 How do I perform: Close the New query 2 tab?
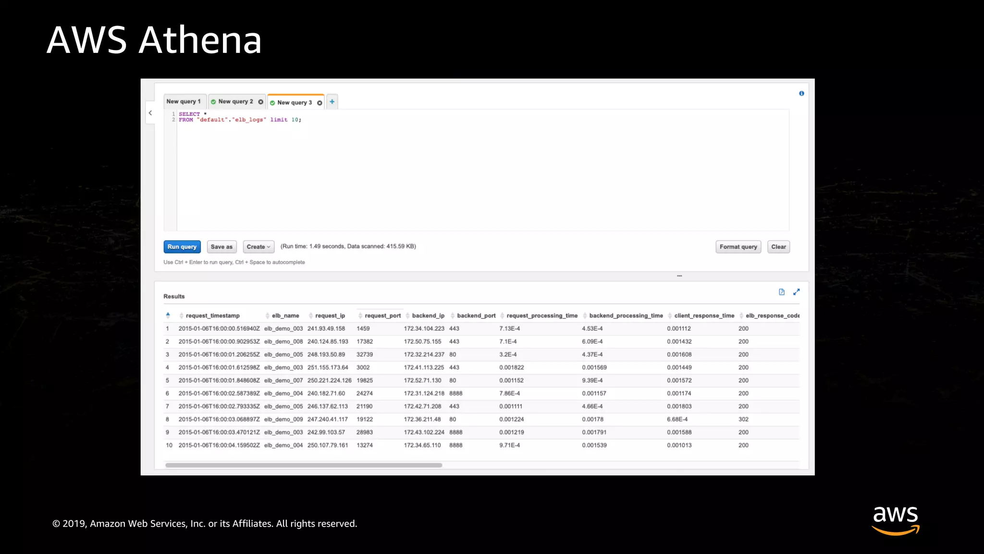point(260,102)
